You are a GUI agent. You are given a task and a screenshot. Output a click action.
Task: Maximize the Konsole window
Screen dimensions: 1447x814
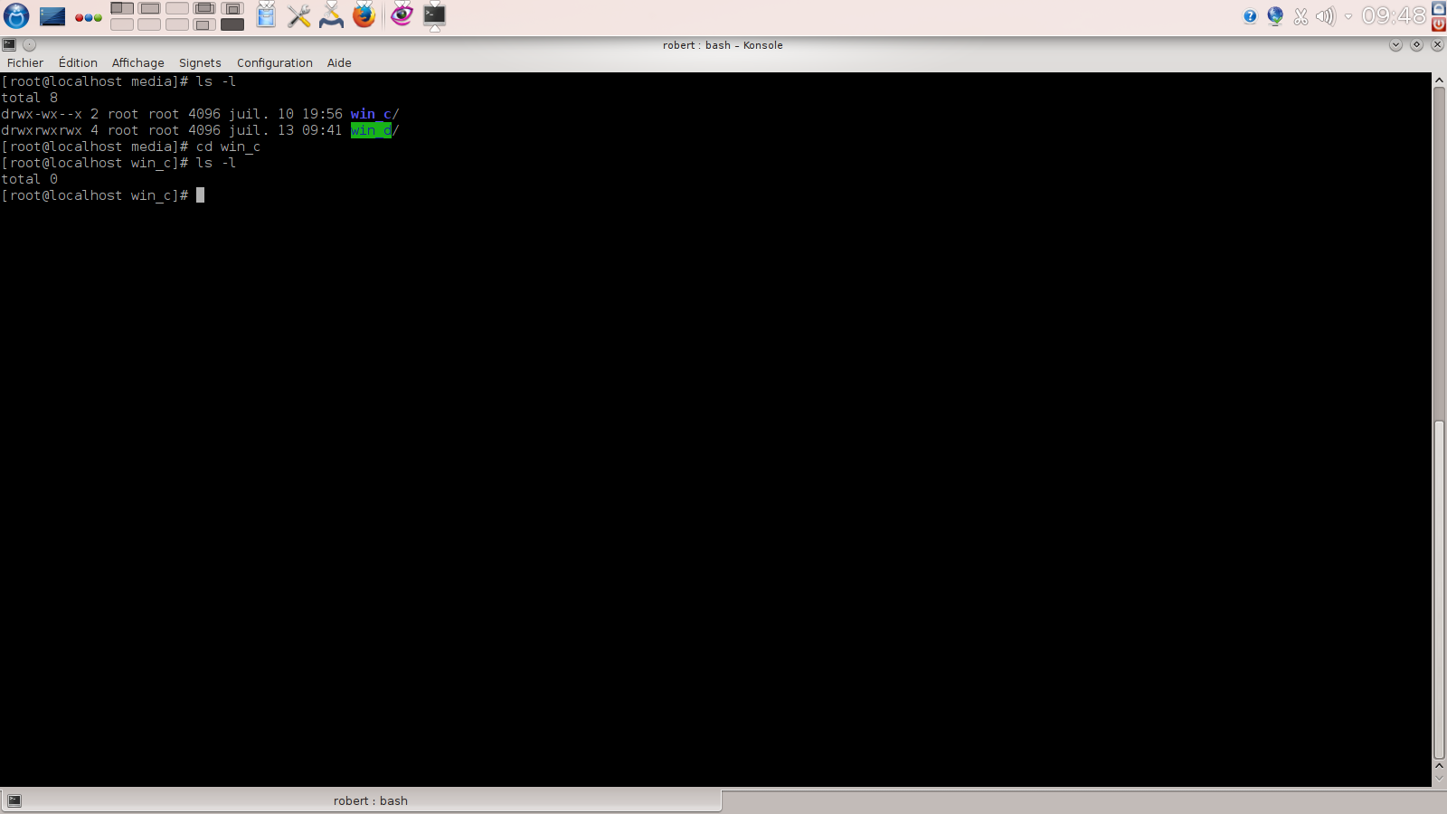point(1416,44)
